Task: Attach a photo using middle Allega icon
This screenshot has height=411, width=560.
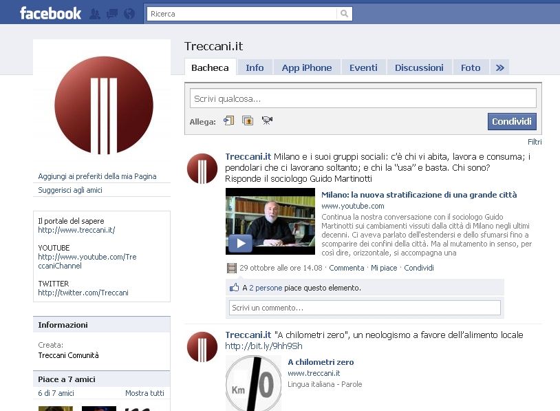Action: pos(248,121)
